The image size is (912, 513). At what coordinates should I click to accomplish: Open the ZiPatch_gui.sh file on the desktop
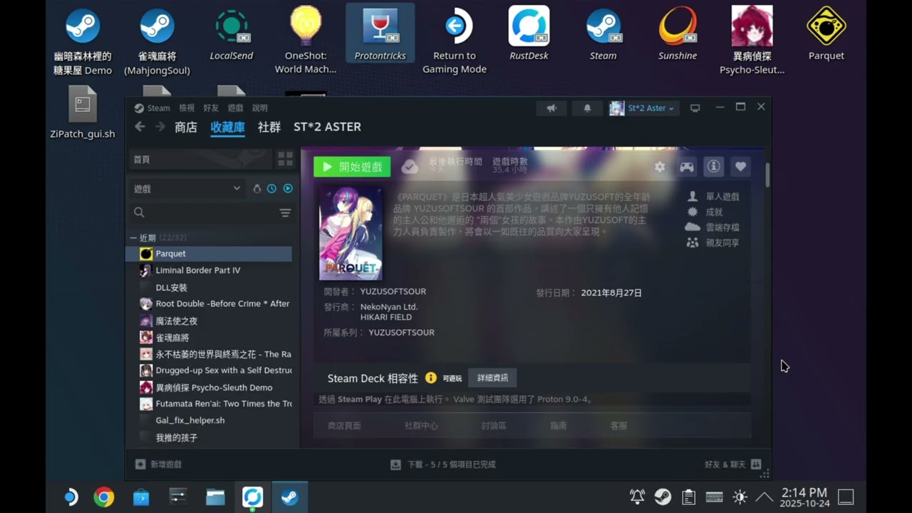coord(83,112)
